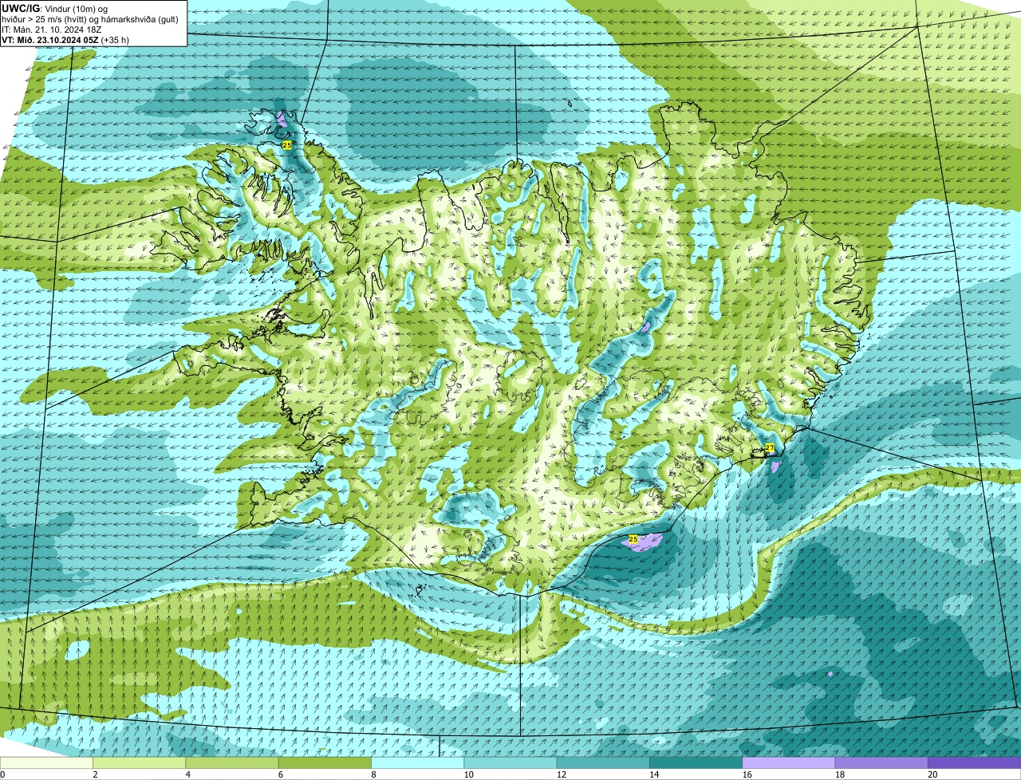Click the legend scale label '20'
1021x780 pixels.
[932, 774]
